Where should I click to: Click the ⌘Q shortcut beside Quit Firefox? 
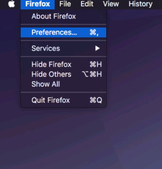[x=96, y=100]
